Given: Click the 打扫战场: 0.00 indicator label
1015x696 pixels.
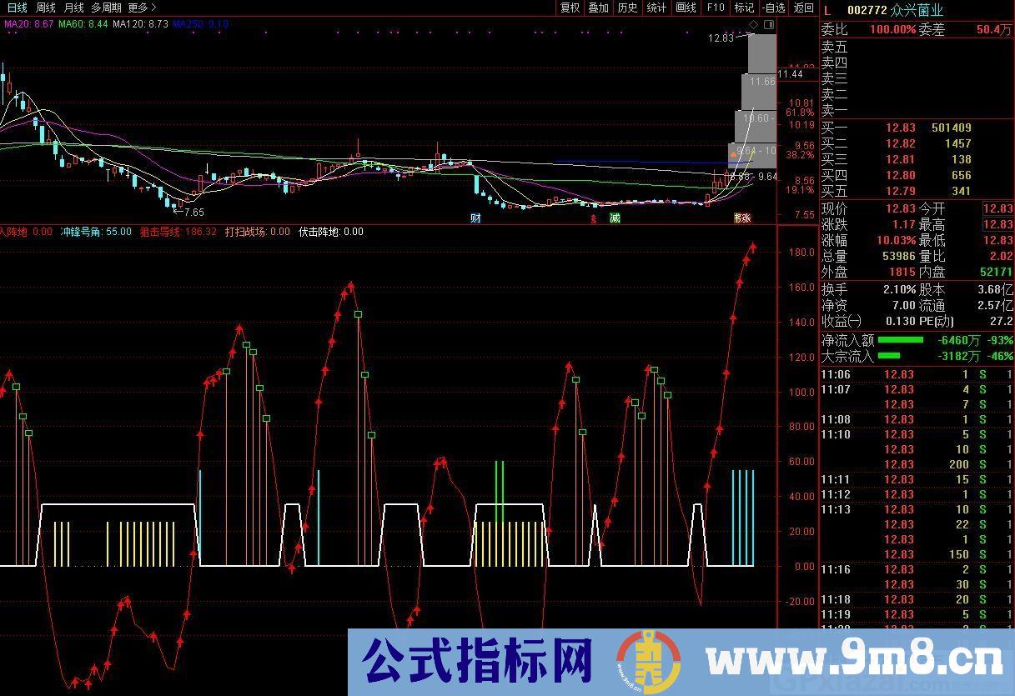Looking at the screenshot, I should (258, 232).
